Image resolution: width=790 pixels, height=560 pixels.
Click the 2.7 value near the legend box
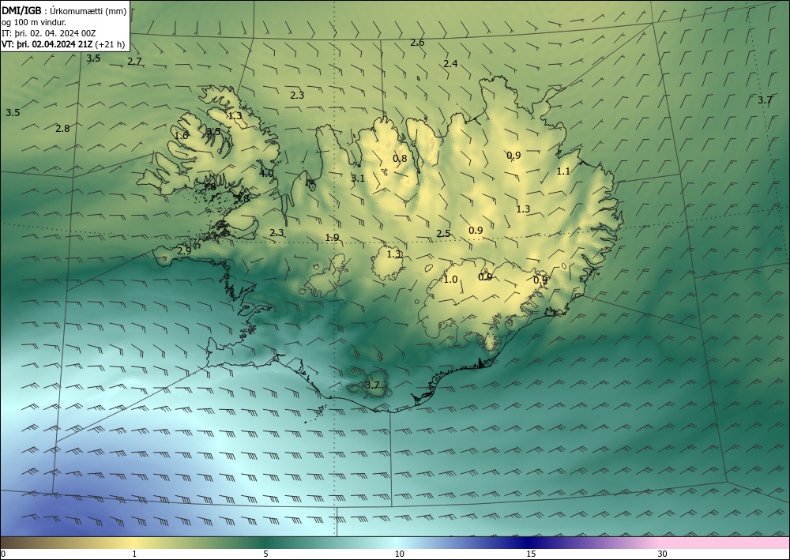pos(134,62)
